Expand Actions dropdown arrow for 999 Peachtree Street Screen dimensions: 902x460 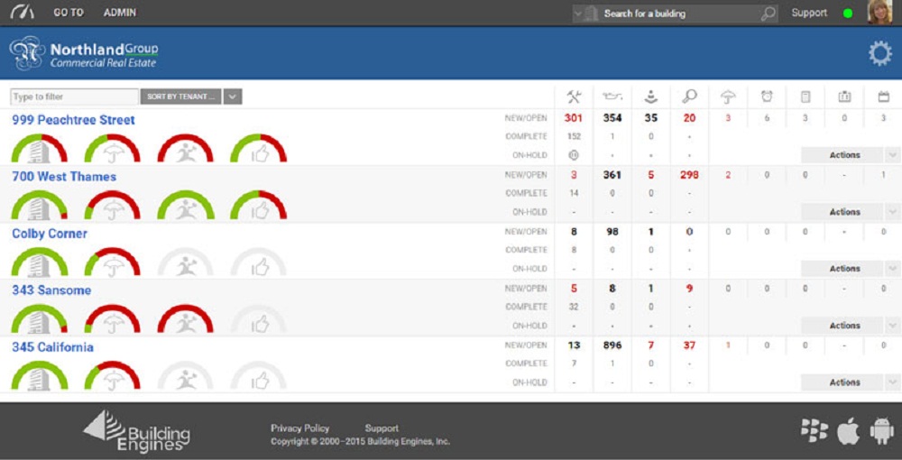pyautogui.click(x=892, y=155)
